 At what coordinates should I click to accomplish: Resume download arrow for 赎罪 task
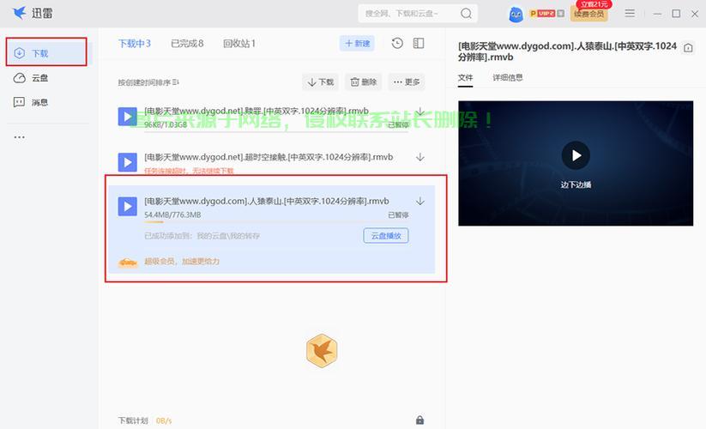click(x=420, y=111)
